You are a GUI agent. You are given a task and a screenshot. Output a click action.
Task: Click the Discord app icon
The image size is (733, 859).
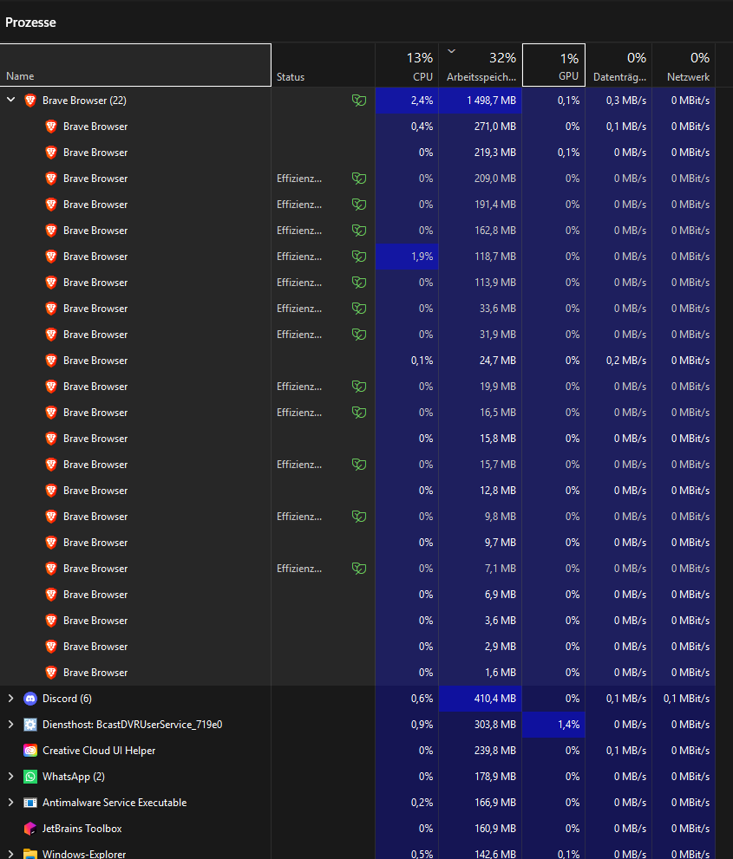tap(30, 699)
